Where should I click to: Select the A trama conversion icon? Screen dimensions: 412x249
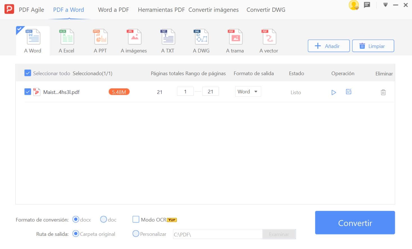(235, 41)
